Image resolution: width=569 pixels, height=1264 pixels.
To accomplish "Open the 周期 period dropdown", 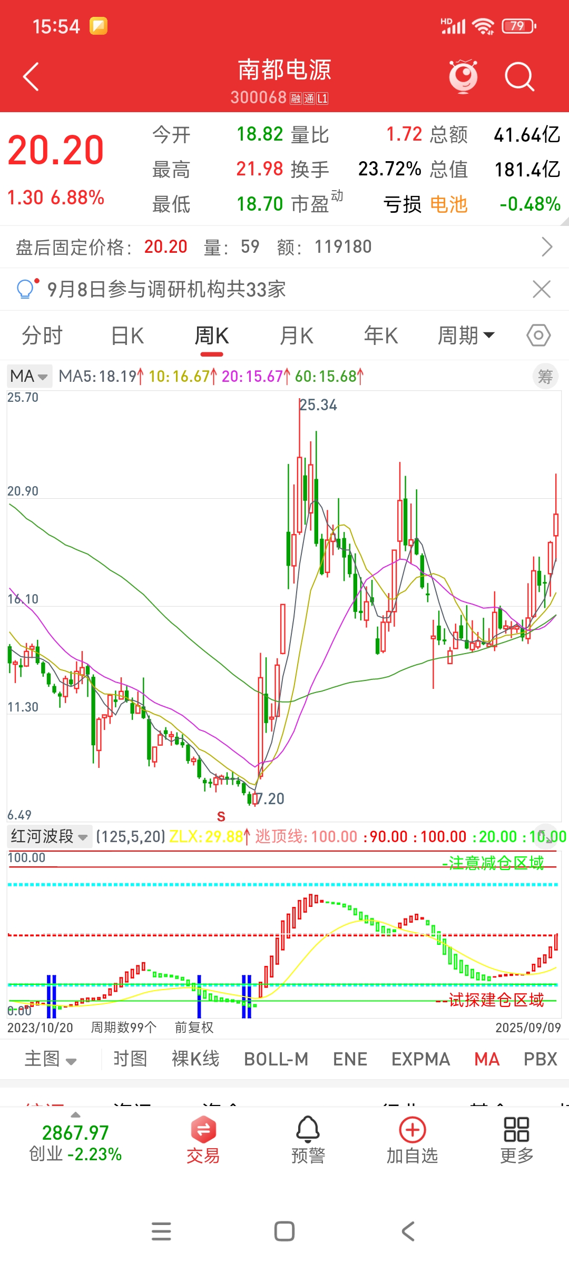I will coord(466,335).
